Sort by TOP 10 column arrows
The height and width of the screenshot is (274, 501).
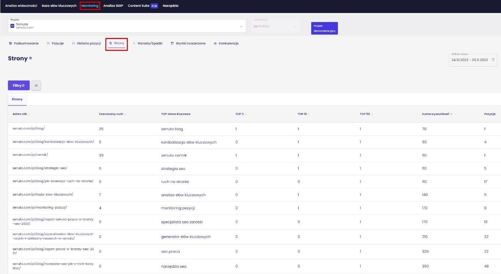click(x=309, y=114)
